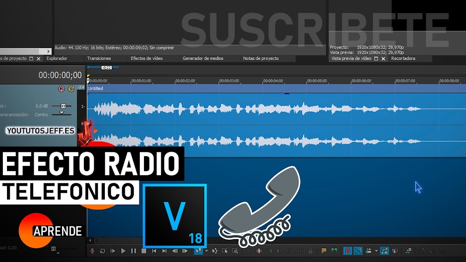466x262 pixels.
Task: Toggle Automatic Crossfades icon
Action: [358, 251]
